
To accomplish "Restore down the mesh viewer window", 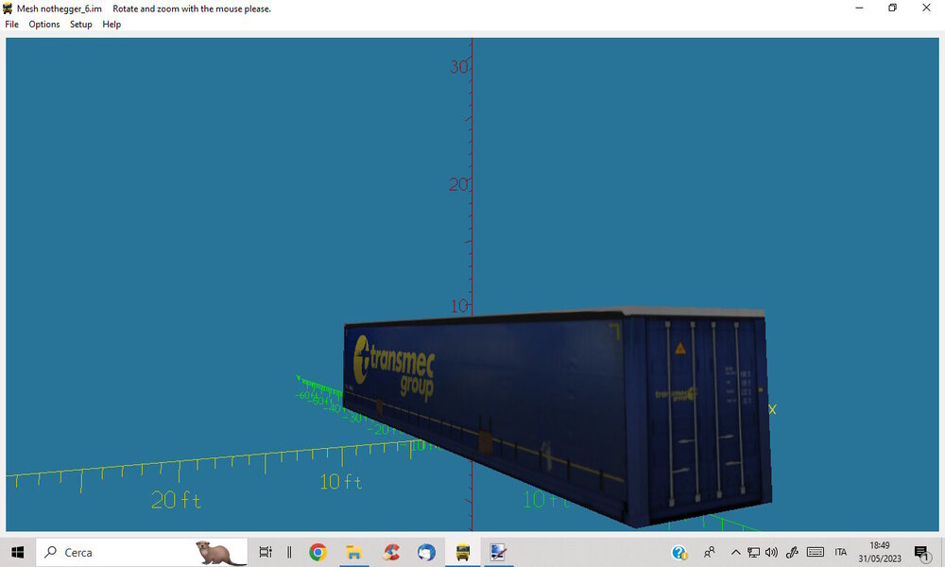I will [x=893, y=8].
